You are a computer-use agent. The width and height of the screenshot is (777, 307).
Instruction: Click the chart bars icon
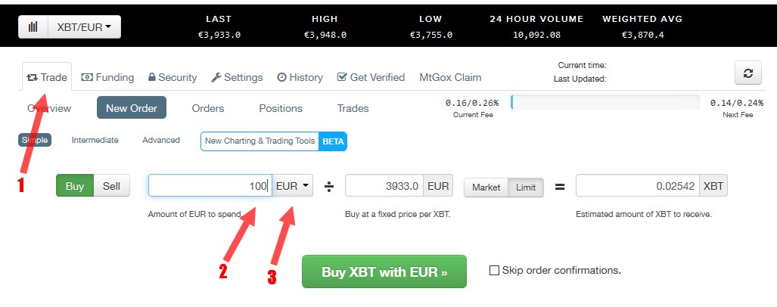(33, 27)
